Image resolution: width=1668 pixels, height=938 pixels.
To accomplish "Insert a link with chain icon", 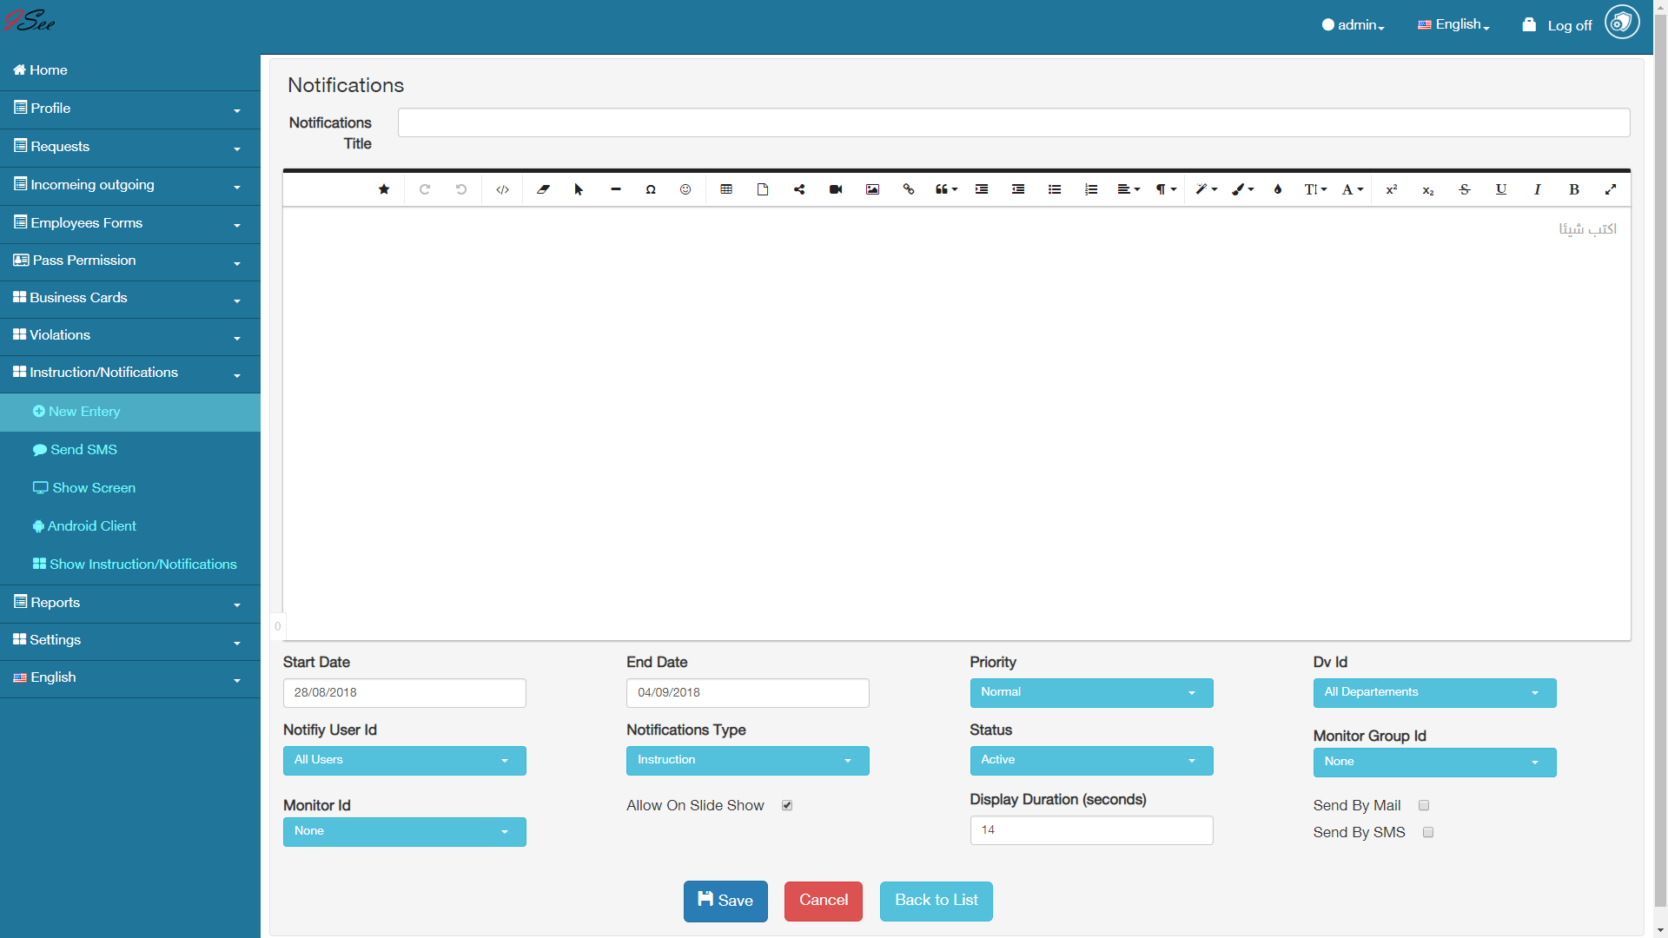I will [909, 189].
